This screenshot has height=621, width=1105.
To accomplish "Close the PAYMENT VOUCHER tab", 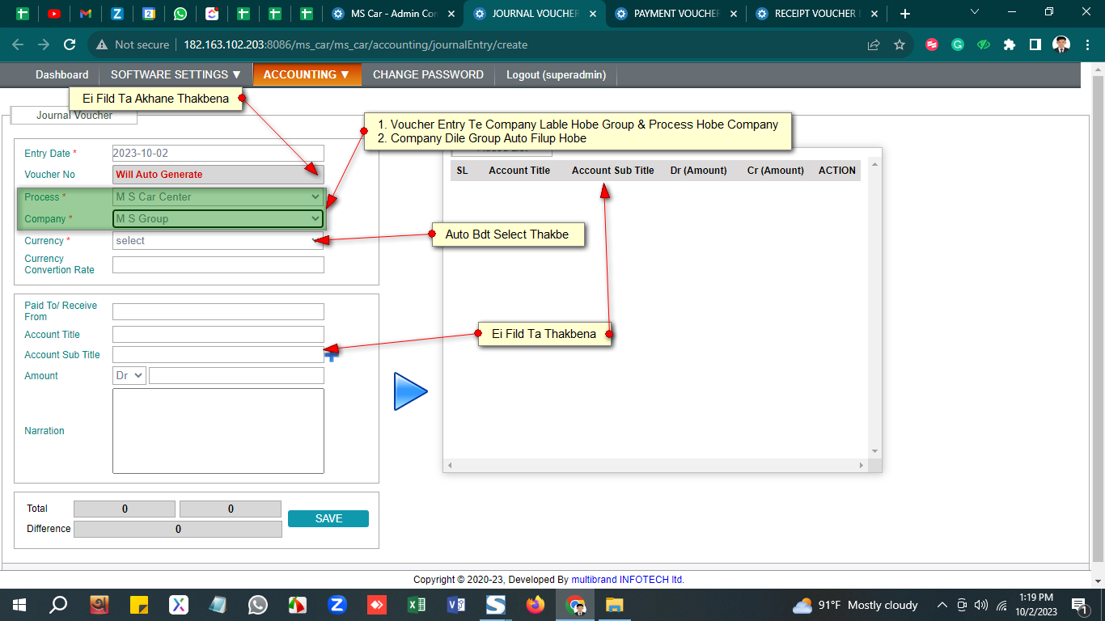I will click(x=733, y=14).
